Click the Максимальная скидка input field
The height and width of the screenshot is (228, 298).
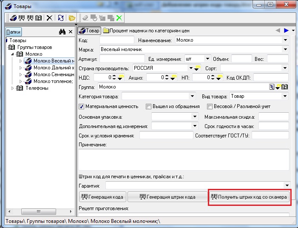[274, 117]
